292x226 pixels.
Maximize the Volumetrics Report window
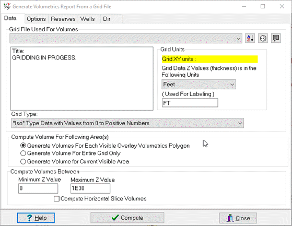(263, 6)
